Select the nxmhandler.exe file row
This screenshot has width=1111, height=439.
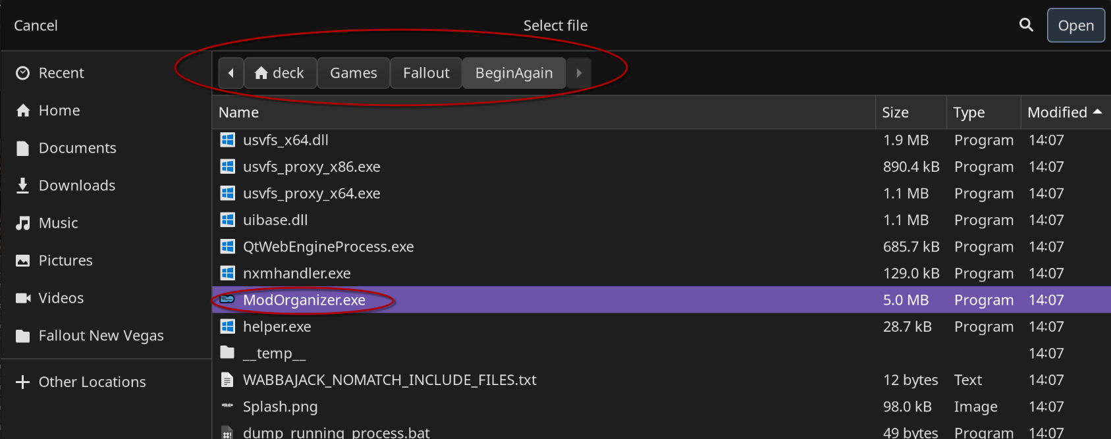pyautogui.click(x=296, y=273)
